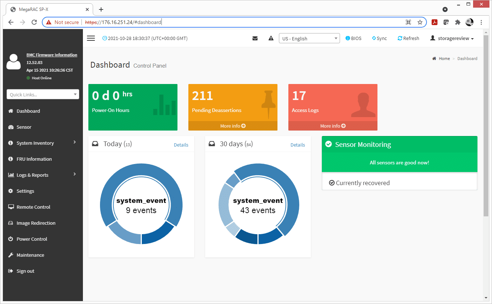Click the Today inbox tray icon
The height and width of the screenshot is (304, 492).
pos(95,144)
